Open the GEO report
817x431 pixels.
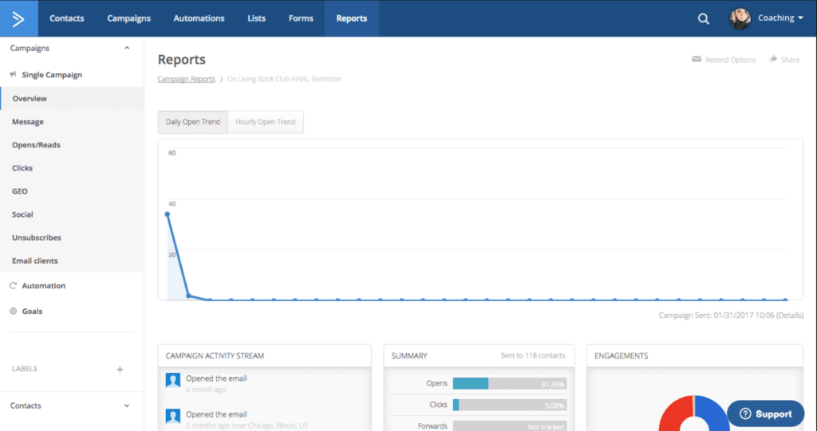click(72, 191)
